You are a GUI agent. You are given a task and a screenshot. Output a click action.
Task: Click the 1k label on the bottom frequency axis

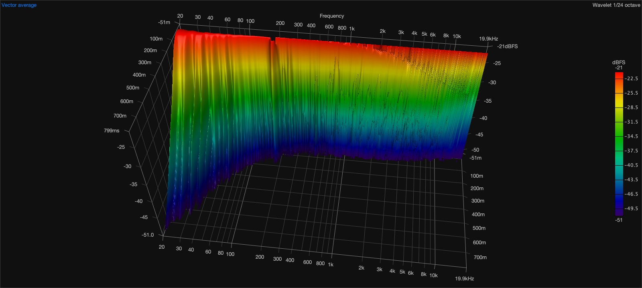click(x=331, y=265)
